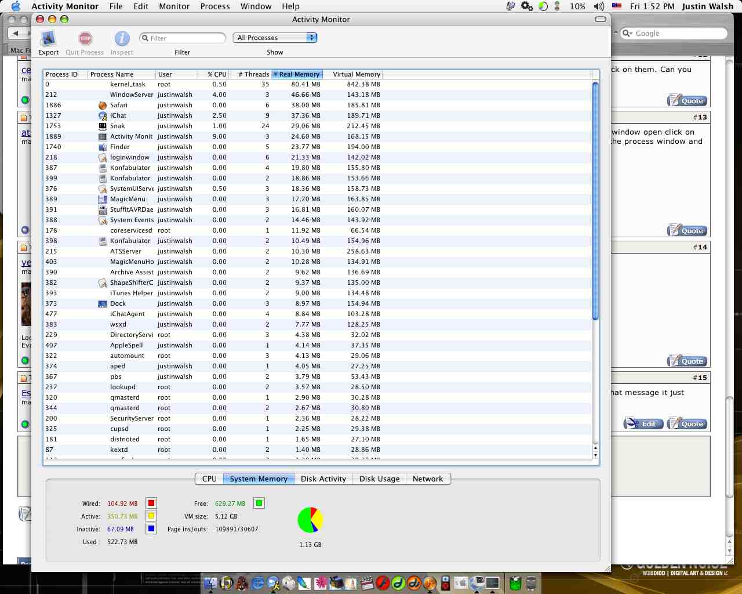The image size is (742, 594).
Task: Switch to the Disk Usage tab
Action: click(379, 479)
